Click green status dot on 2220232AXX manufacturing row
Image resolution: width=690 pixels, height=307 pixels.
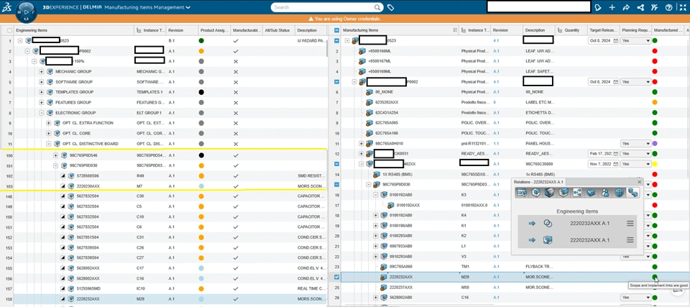coord(655,277)
